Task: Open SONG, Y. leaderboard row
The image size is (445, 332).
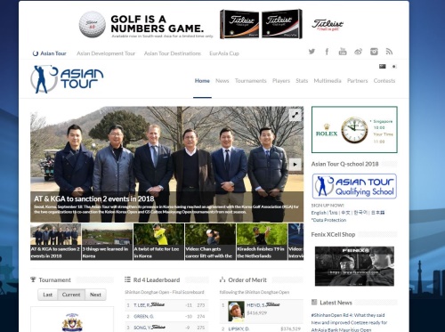Action: point(166,328)
